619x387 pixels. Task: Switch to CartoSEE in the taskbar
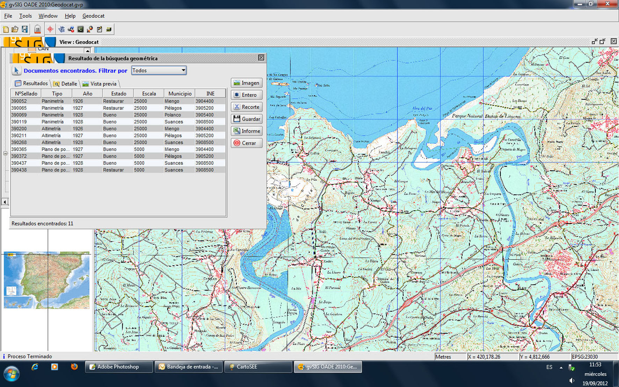[x=258, y=367]
